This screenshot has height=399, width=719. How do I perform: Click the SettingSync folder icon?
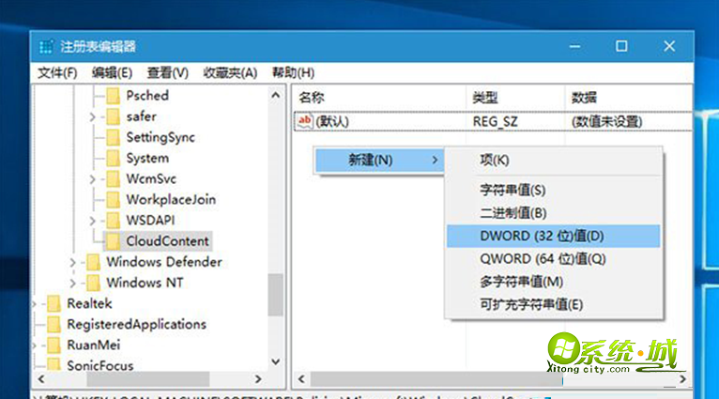(x=113, y=137)
